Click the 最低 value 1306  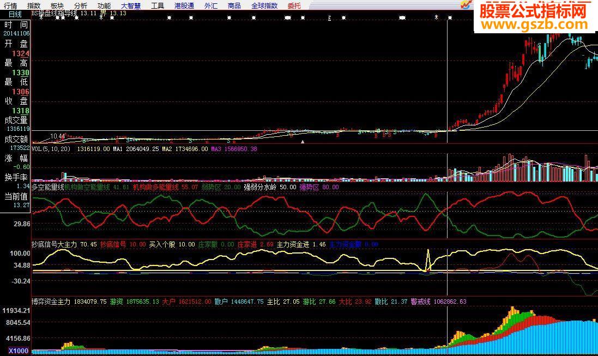(21, 92)
